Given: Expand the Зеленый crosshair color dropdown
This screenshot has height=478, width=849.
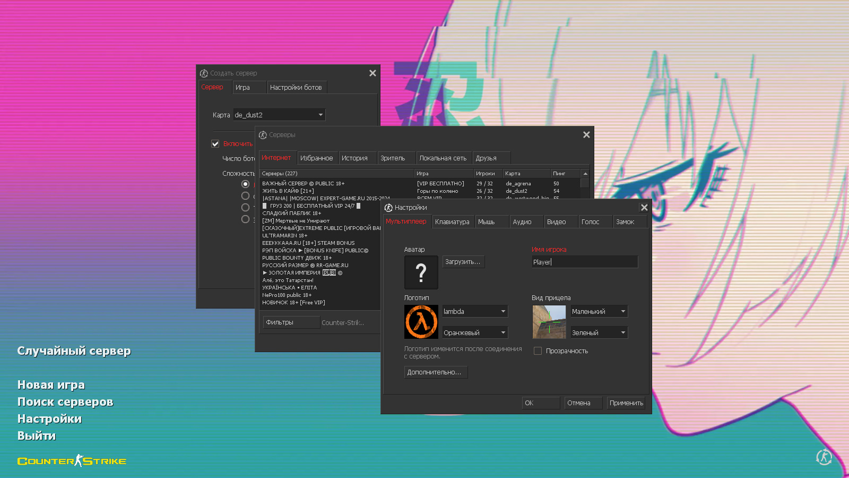Looking at the screenshot, I should click(599, 333).
